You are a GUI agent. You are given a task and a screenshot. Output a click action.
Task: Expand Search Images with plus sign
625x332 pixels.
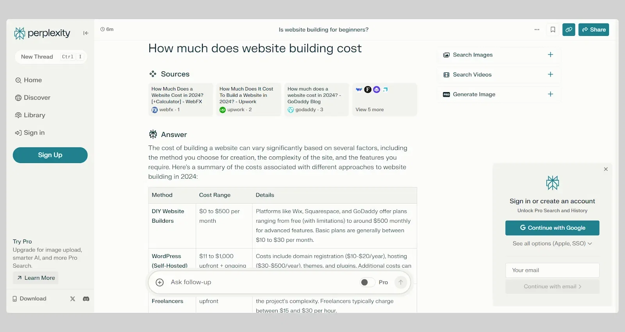click(x=550, y=55)
